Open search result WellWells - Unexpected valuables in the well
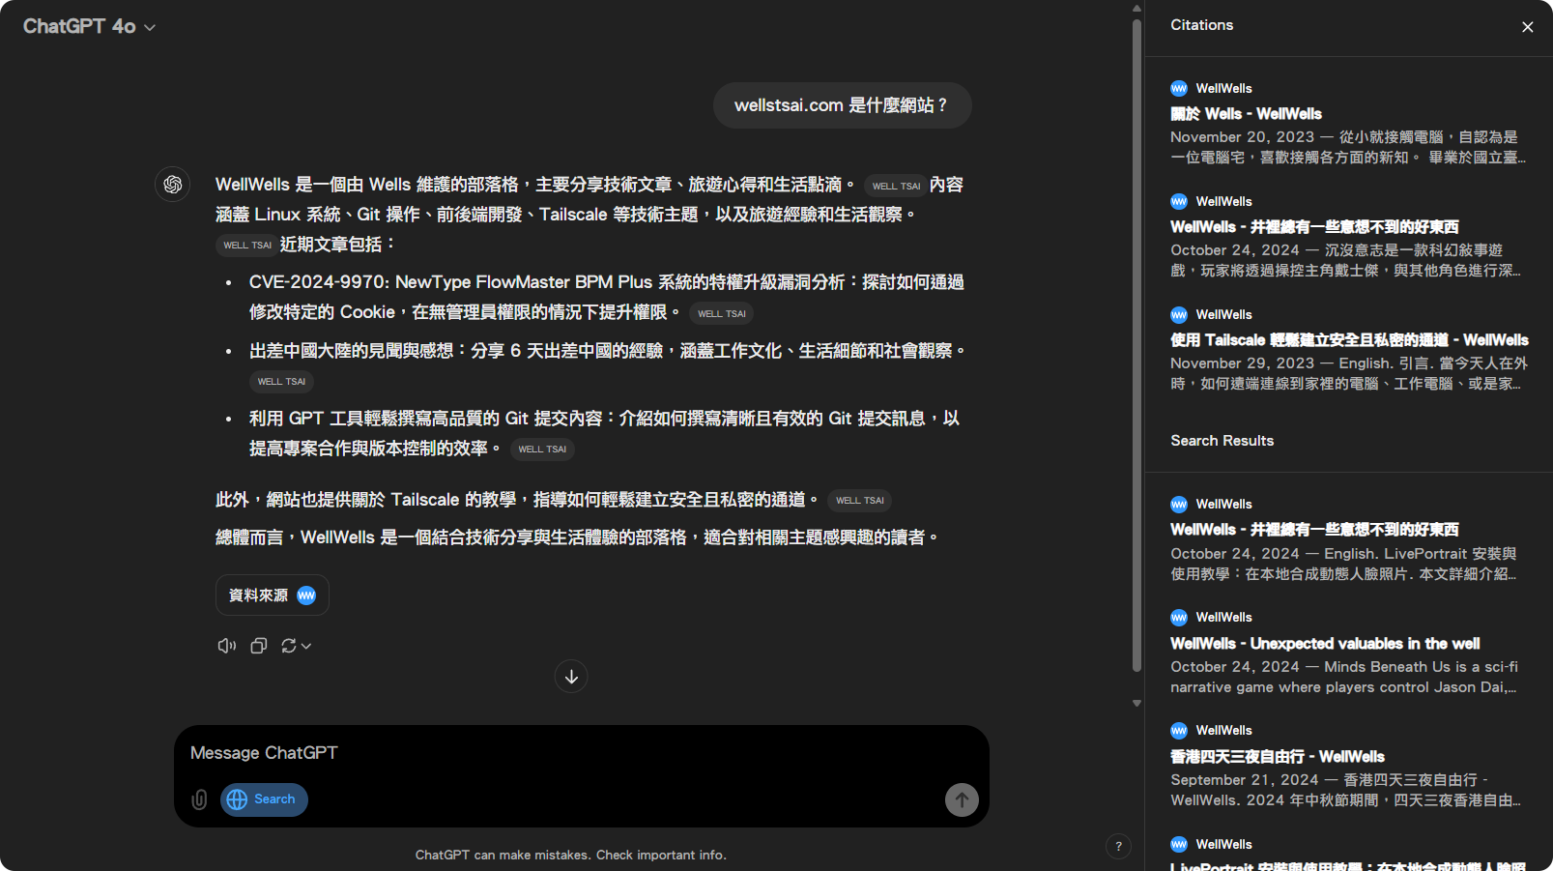 [1325, 644]
